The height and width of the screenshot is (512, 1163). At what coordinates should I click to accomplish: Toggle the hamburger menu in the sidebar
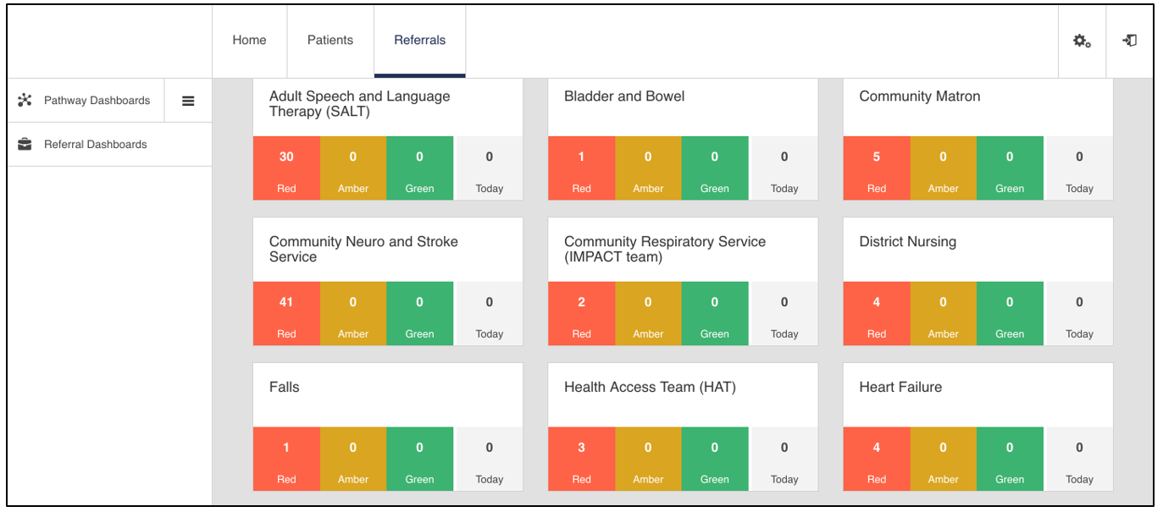click(x=188, y=101)
